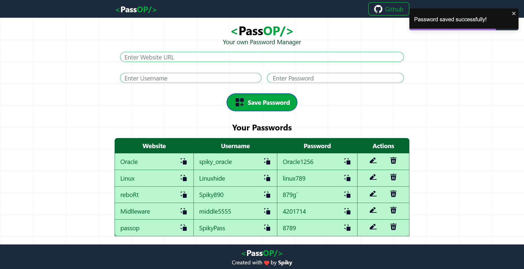This screenshot has width=524, height=269.
Task: Copy the 4201714 password
Action: (x=347, y=211)
